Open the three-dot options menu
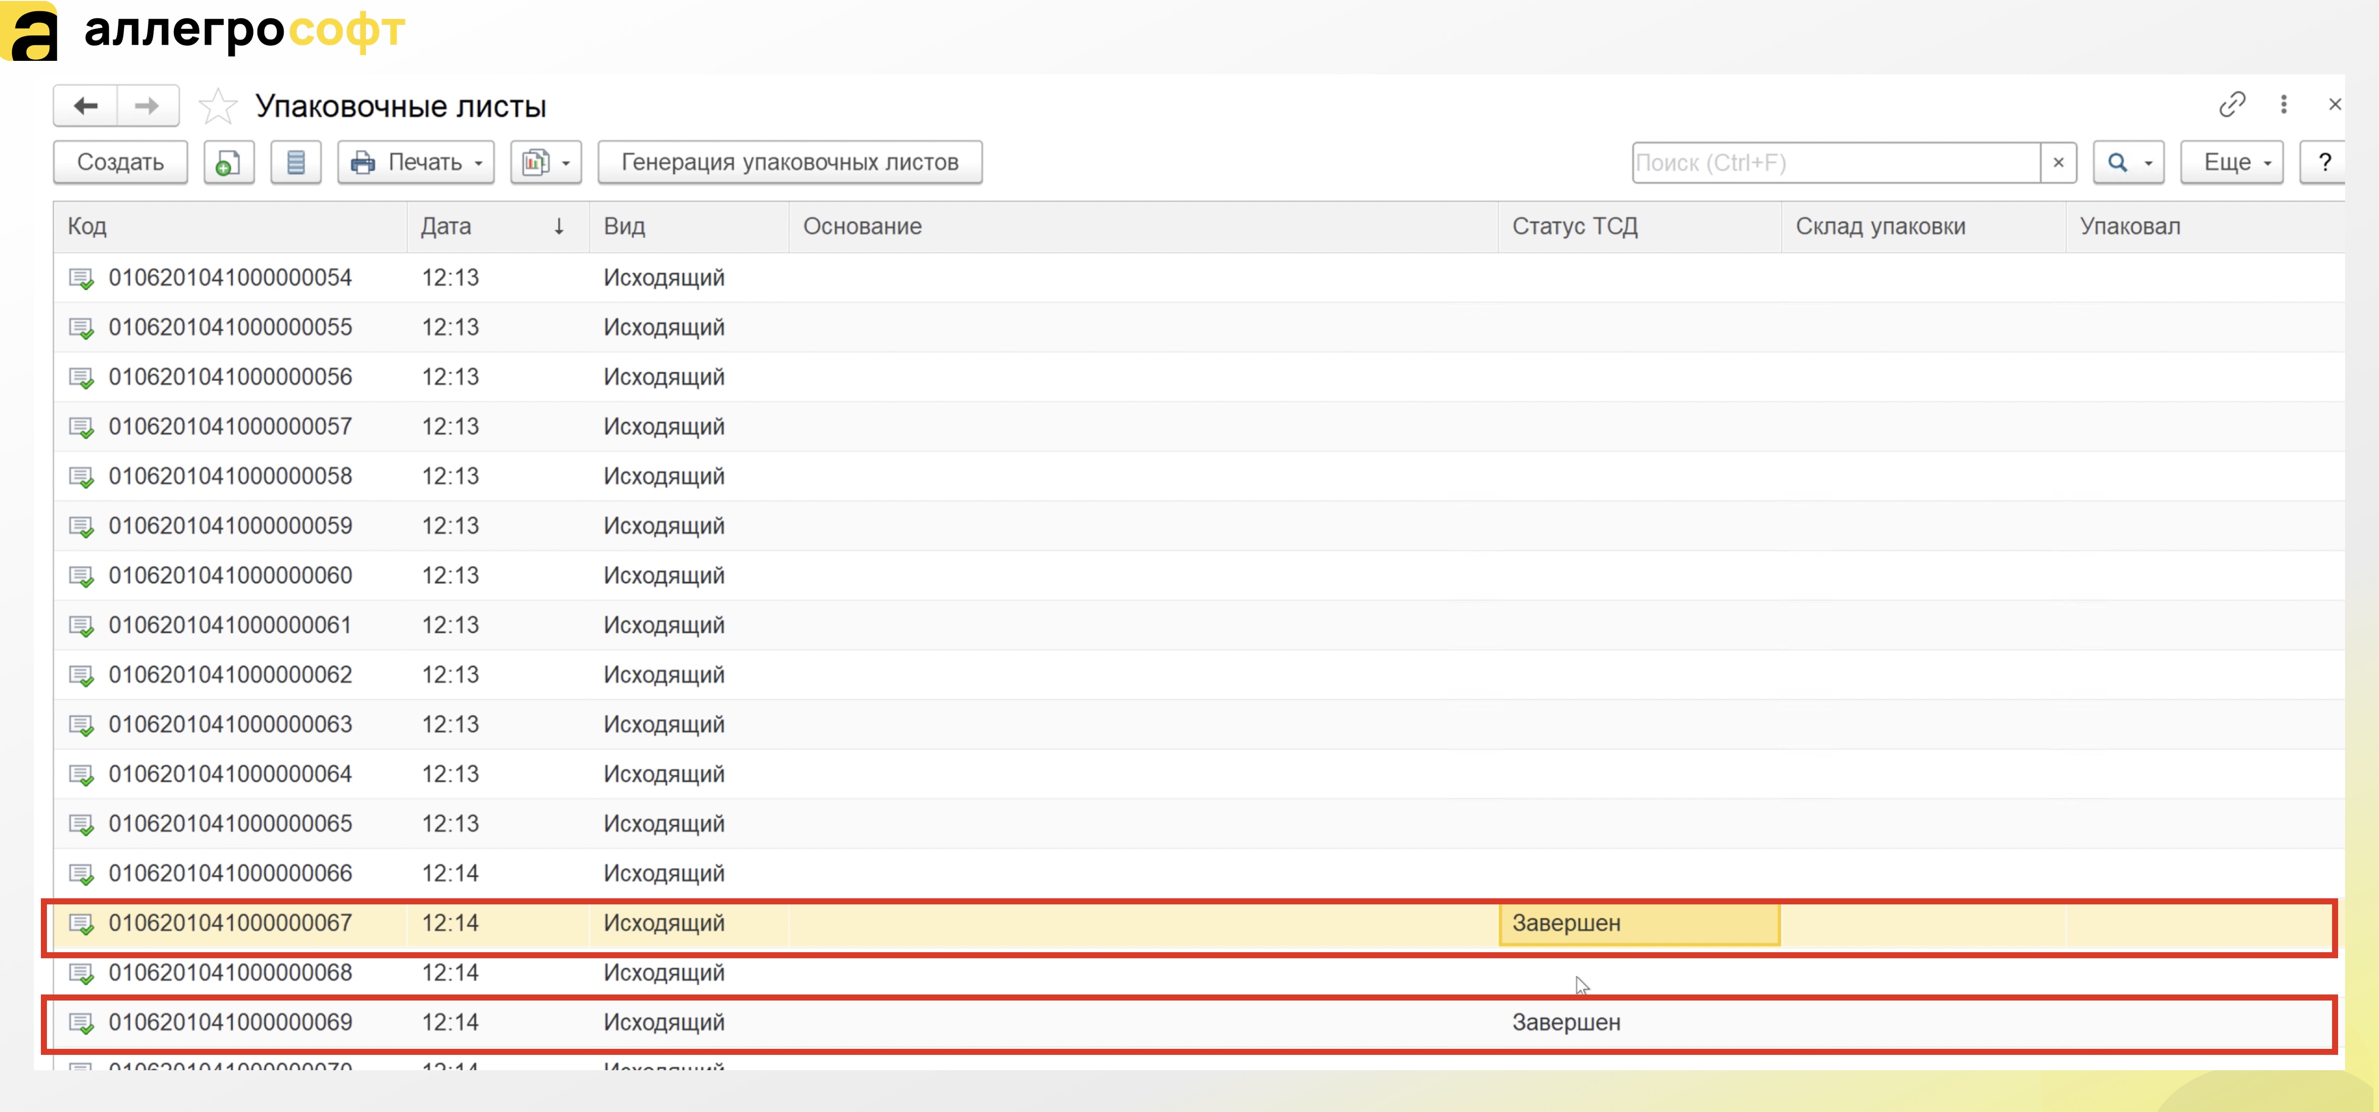 2284,105
